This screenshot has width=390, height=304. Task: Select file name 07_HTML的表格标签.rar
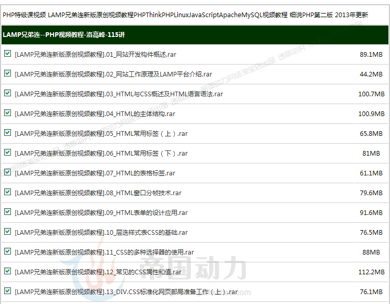pos(95,173)
